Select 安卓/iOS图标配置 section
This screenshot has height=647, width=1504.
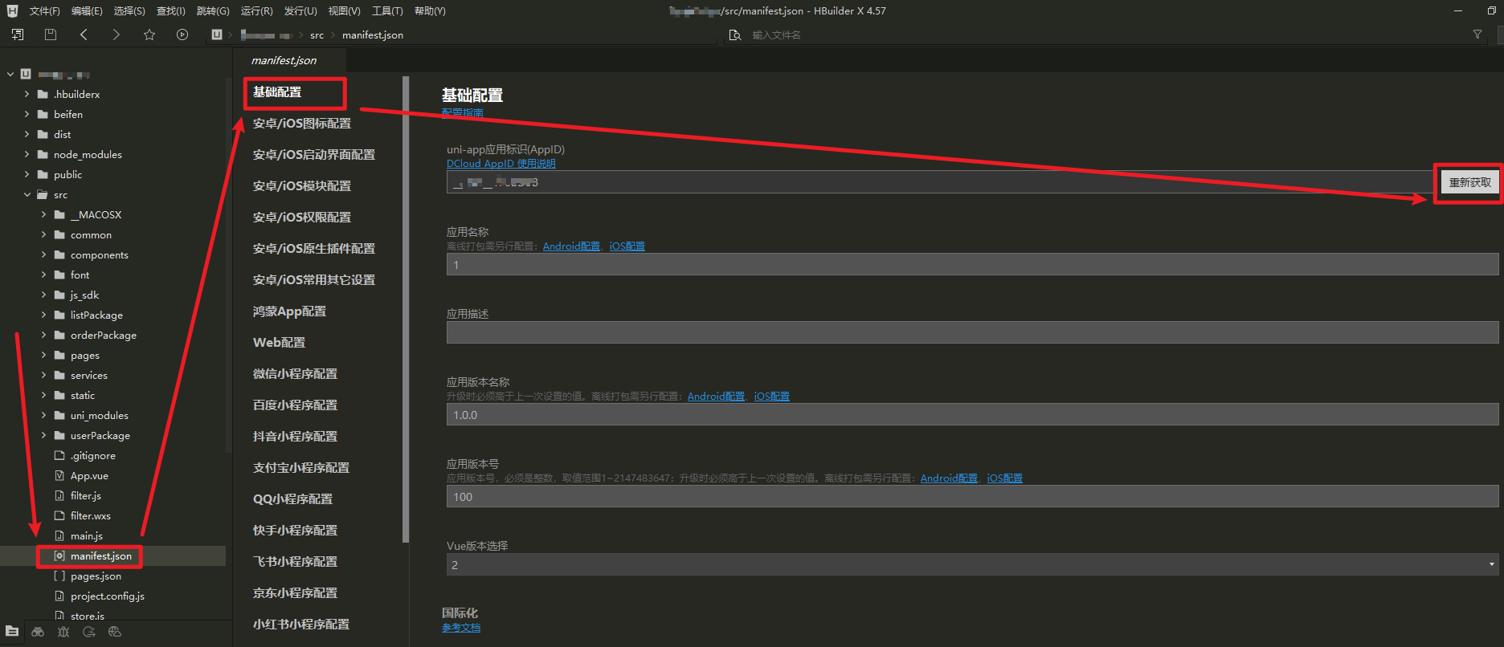click(302, 123)
